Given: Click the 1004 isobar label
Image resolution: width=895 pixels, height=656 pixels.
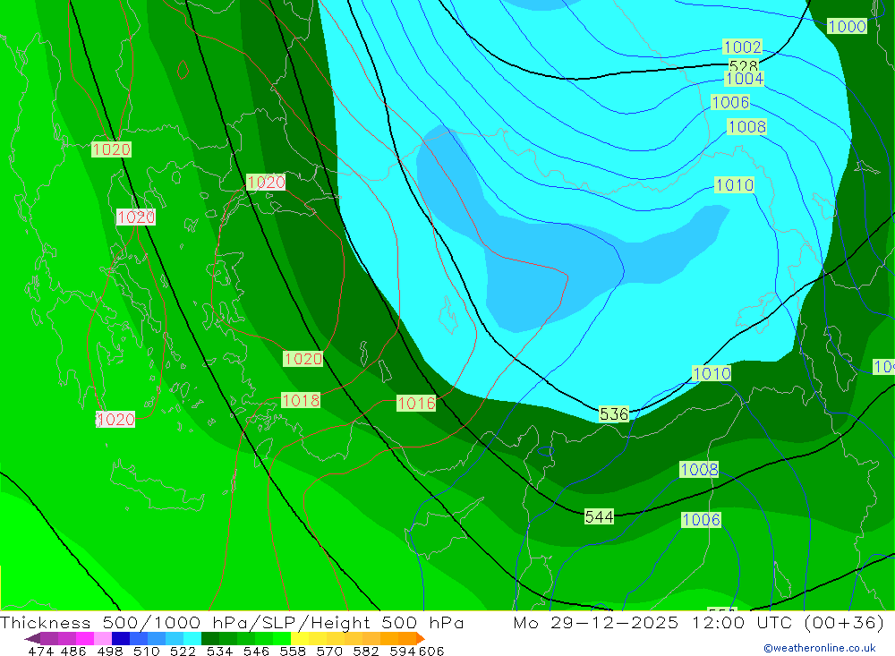Looking at the screenshot, I should coord(745,78).
